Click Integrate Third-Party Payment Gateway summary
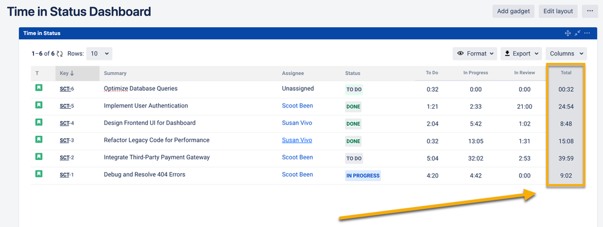Image resolution: width=603 pixels, height=227 pixels. (158, 157)
